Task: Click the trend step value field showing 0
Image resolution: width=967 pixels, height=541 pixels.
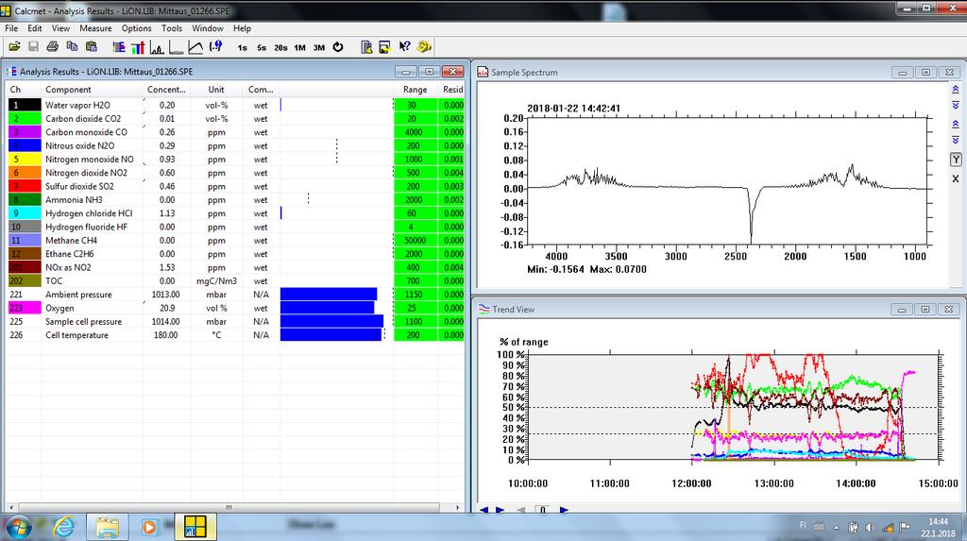Action: click(x=543, y=510)
